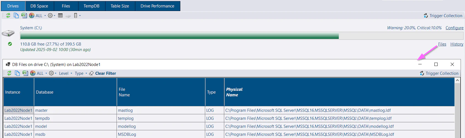The image size is (465, 138).
Task: Switch to the DB Space tab
Action: (39, 6)
